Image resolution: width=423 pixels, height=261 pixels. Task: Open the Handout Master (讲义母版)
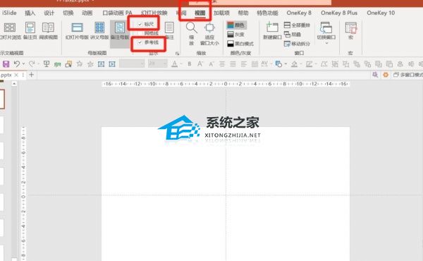(99, 31)
